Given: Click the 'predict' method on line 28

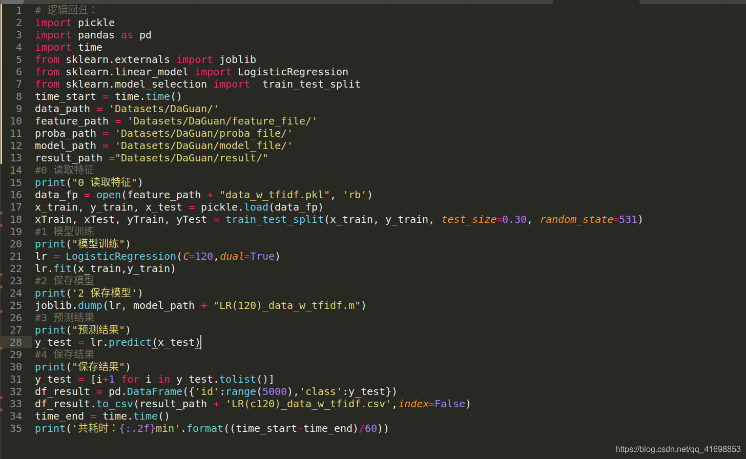Looking at the screenshot, I should (x=130, y=342).
